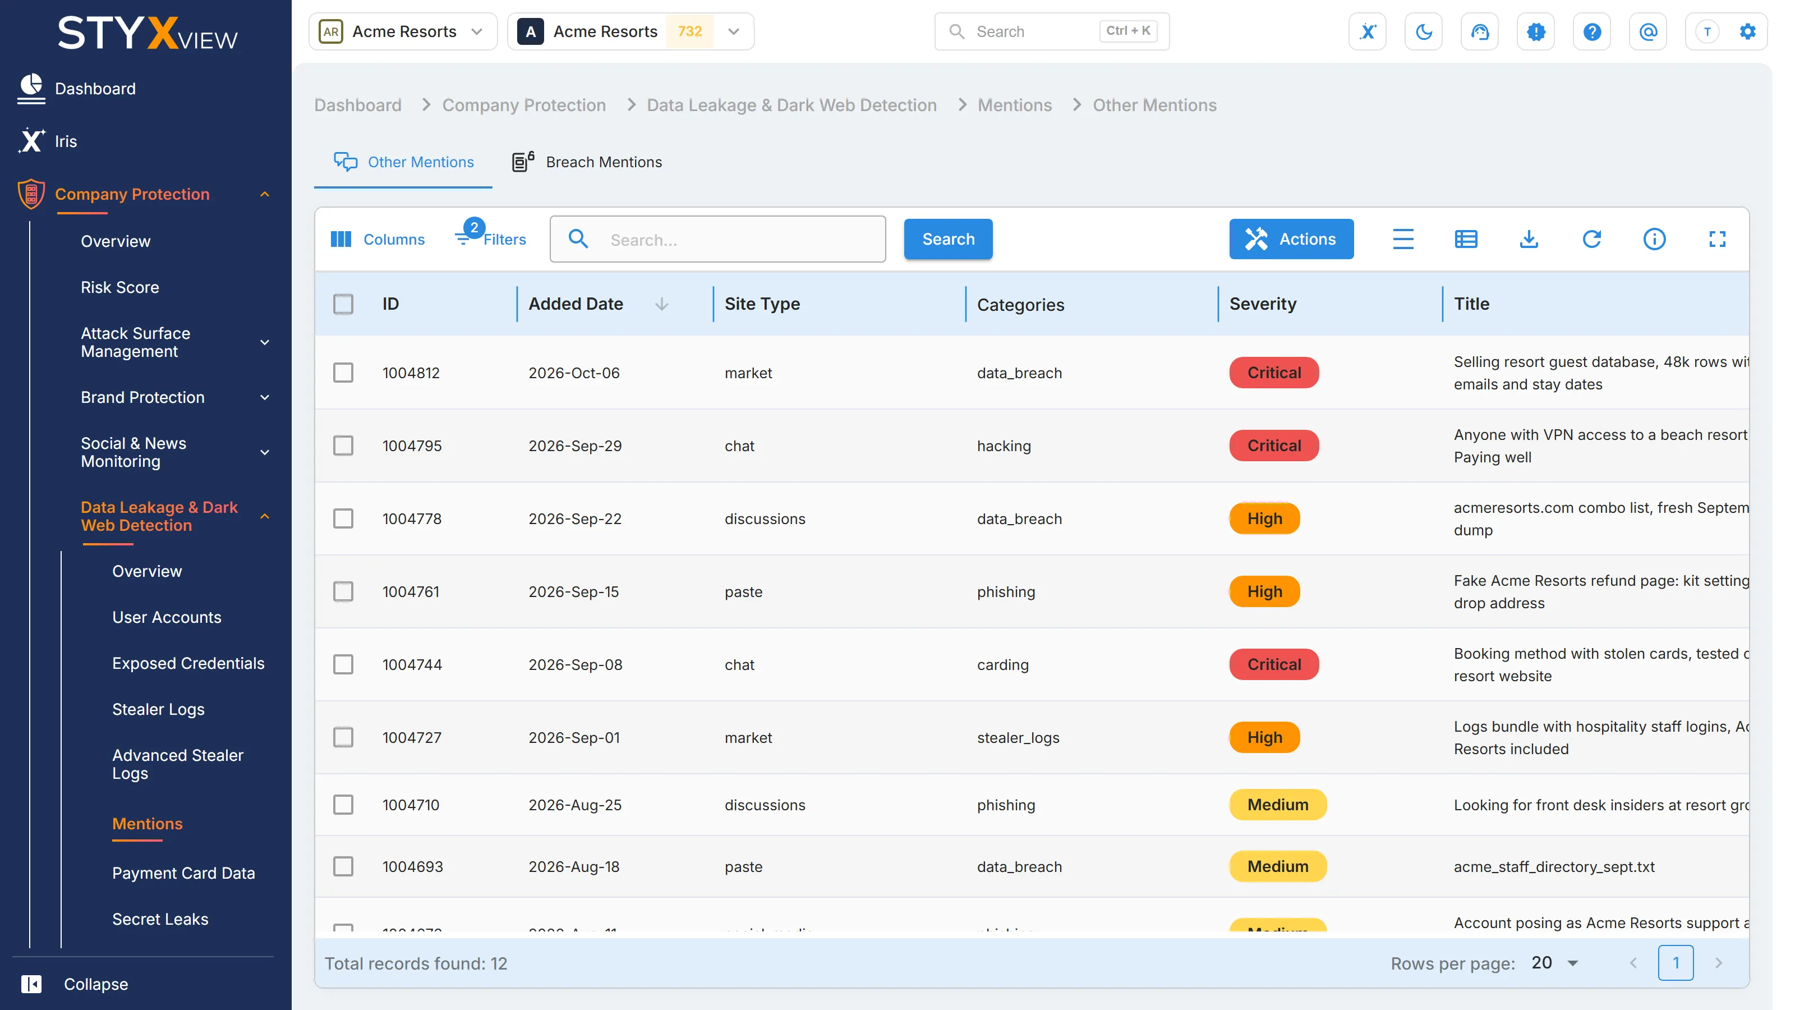Select row 1004812 checkbox
The image size is (1795, 1010).
(343, 372)
